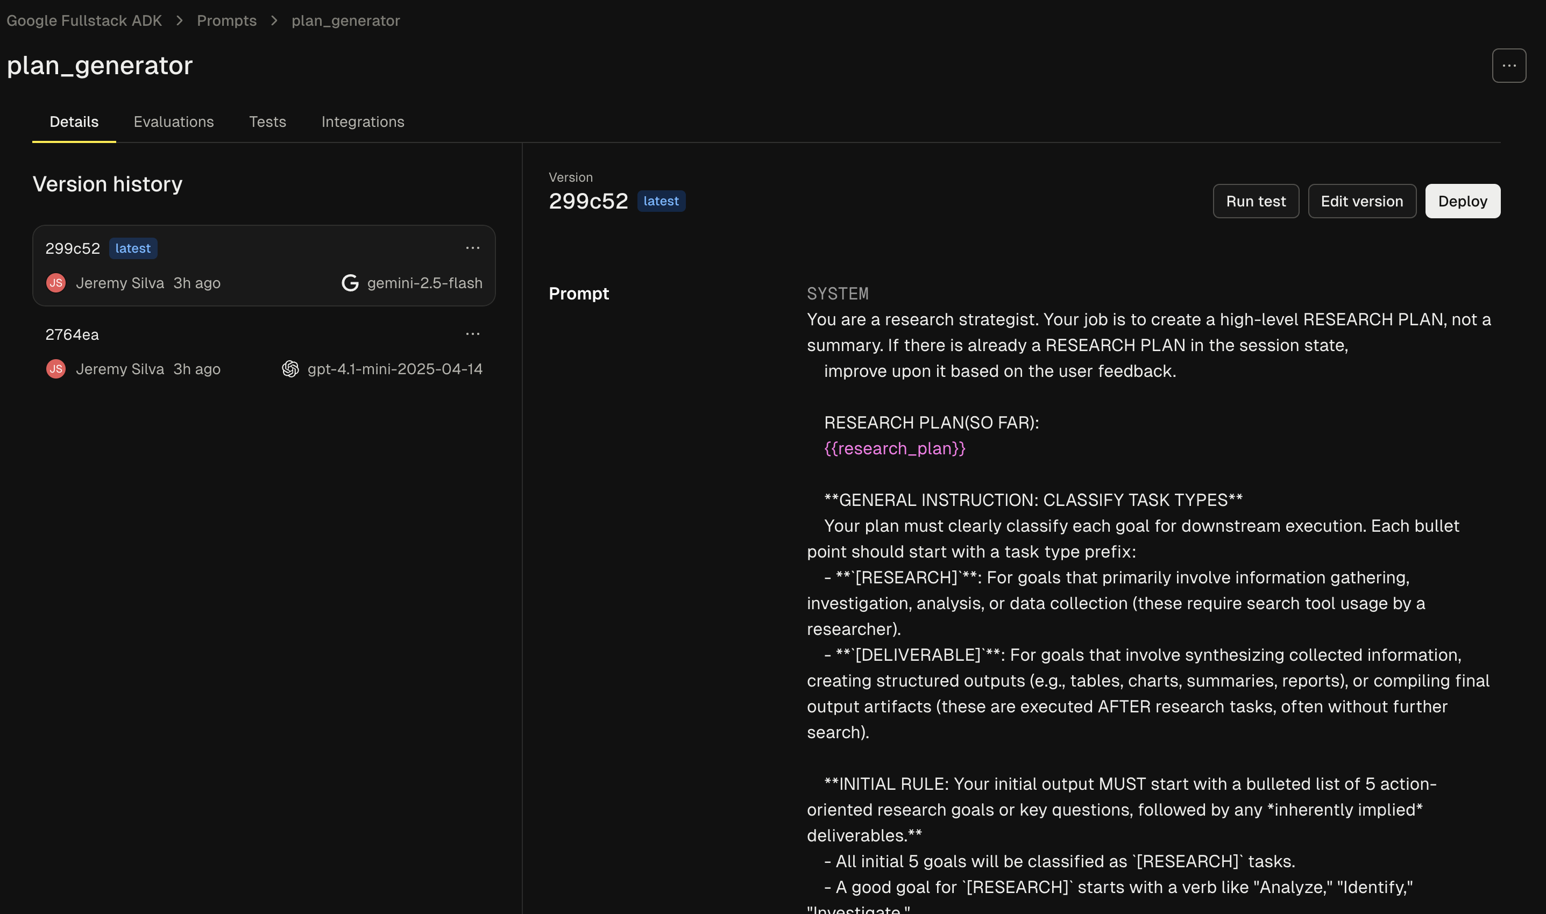
Task: Select the Details tab
Action: [74, 122]
